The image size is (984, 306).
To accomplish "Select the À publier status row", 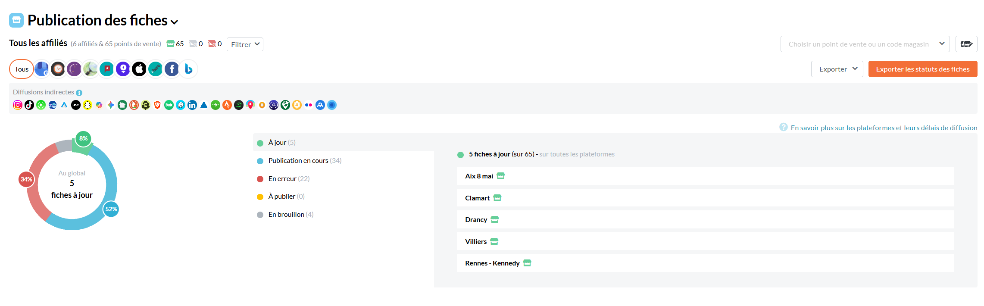I will (x=344, y=196).
